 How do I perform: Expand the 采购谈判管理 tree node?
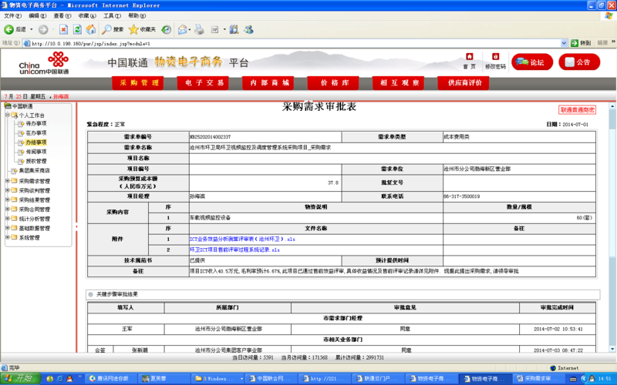pyautogui.click(x=7, y=190)
